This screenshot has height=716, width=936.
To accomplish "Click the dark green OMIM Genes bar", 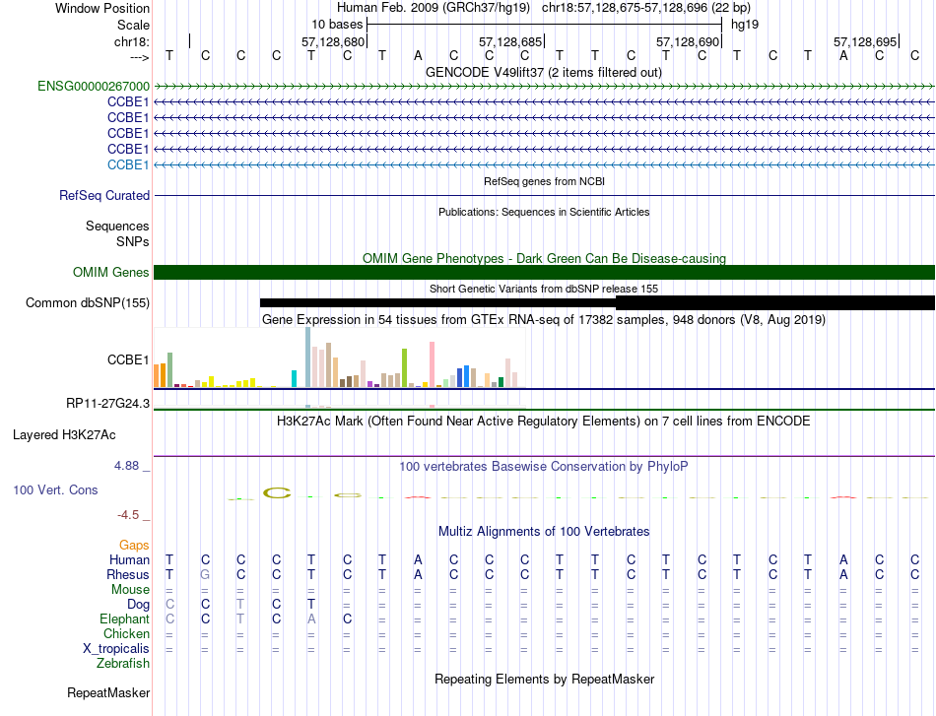I will (545, 272).
